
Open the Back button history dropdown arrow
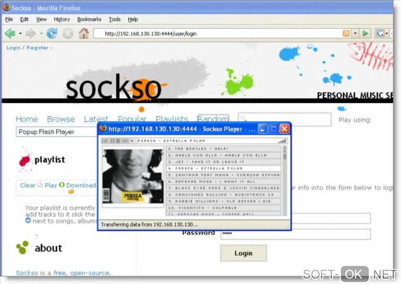(20, 33)
